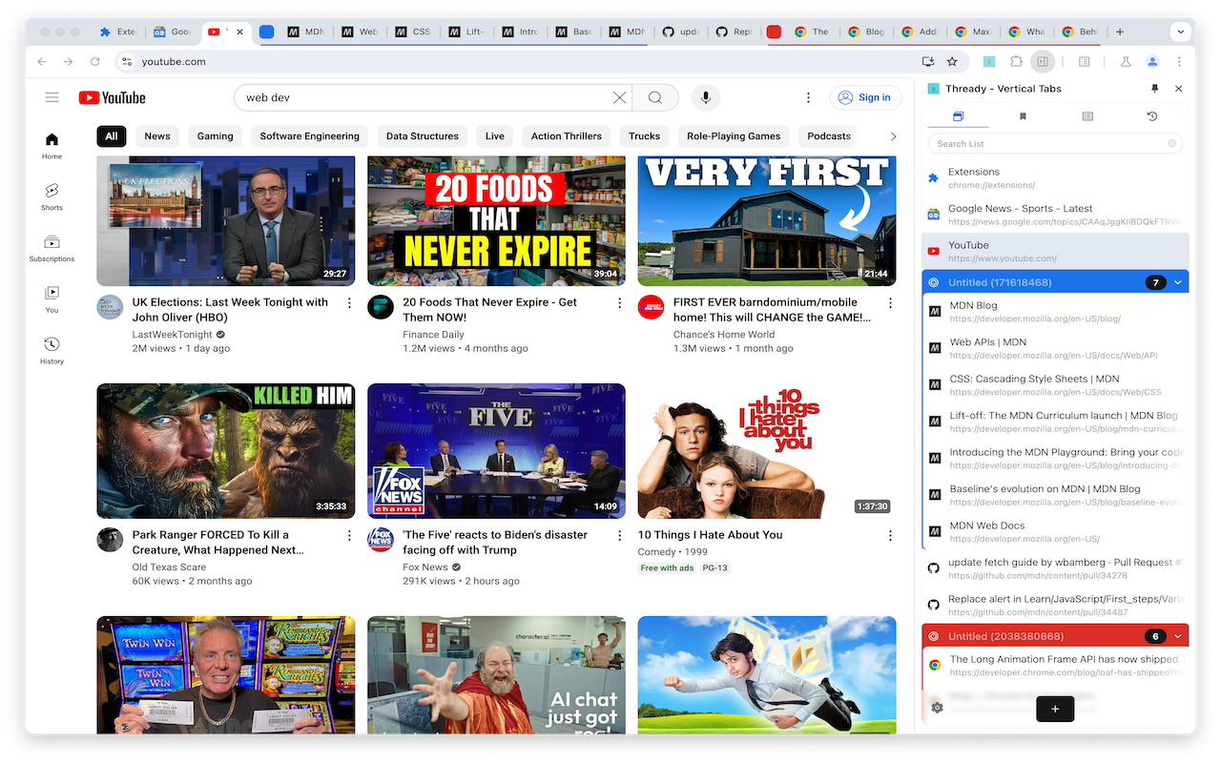Open Chrome Extensions puzzle icon
The width and height of the screenshot is (1221, 763).
[x=1016, y=62]
